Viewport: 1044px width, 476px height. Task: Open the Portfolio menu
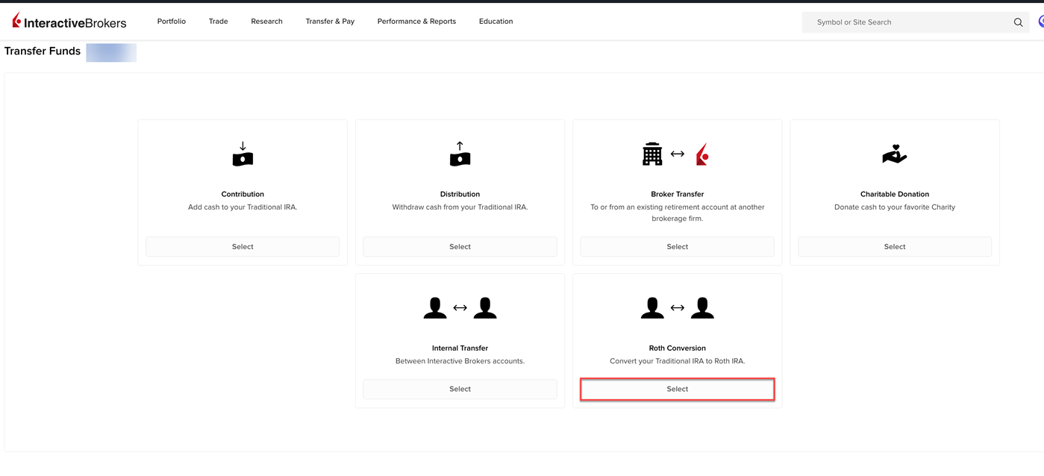pyautogui.click(x=172, y=22)
